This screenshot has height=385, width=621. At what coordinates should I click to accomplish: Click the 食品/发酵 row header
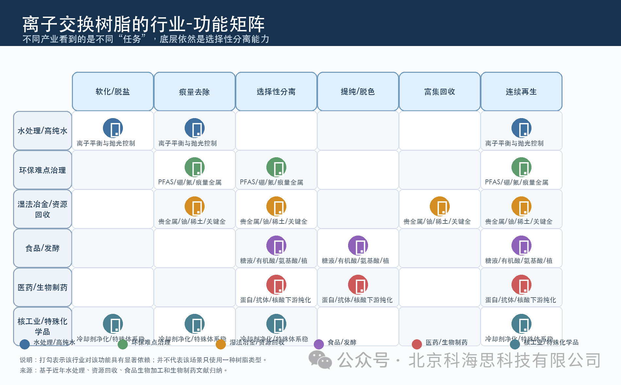tap(42, 248)
